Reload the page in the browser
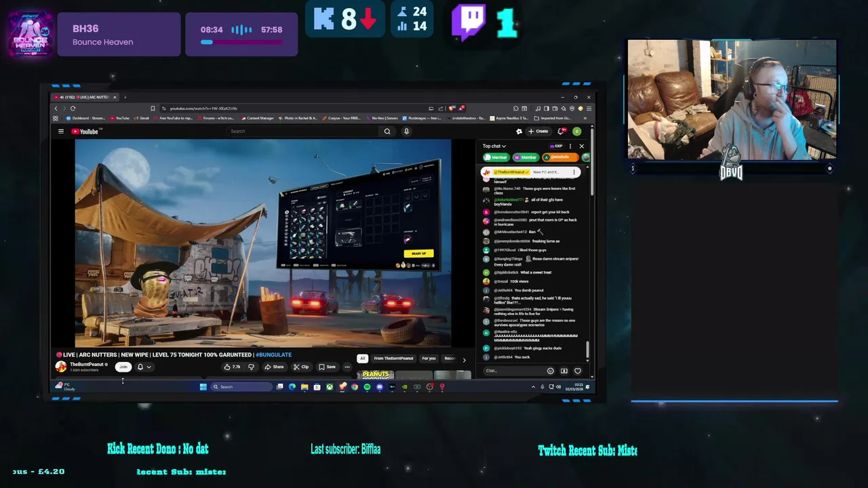This screenshot has height=488, width=868. pos(73,108)
